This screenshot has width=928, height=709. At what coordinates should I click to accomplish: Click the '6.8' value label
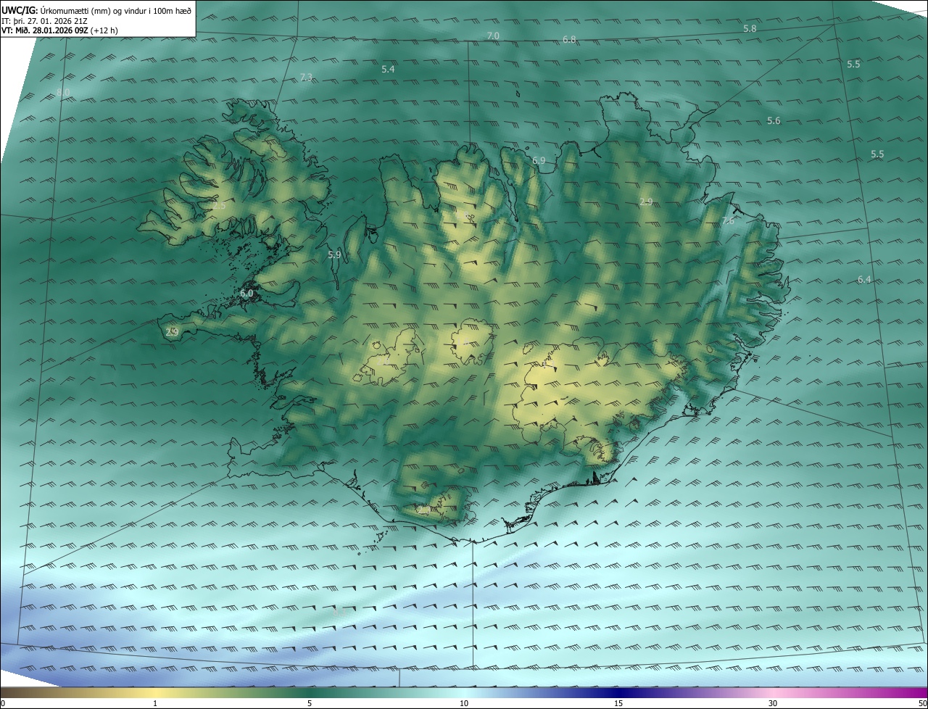[569, 40]
